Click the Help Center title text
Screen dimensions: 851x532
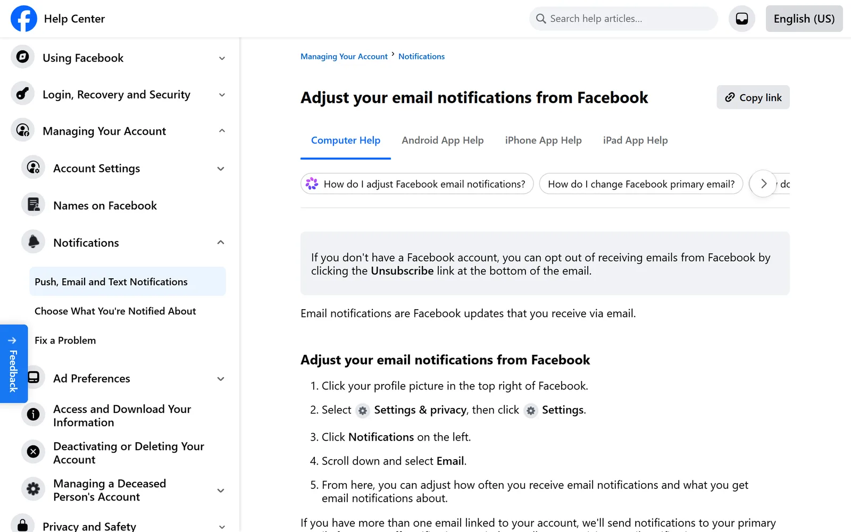[74, 19]
